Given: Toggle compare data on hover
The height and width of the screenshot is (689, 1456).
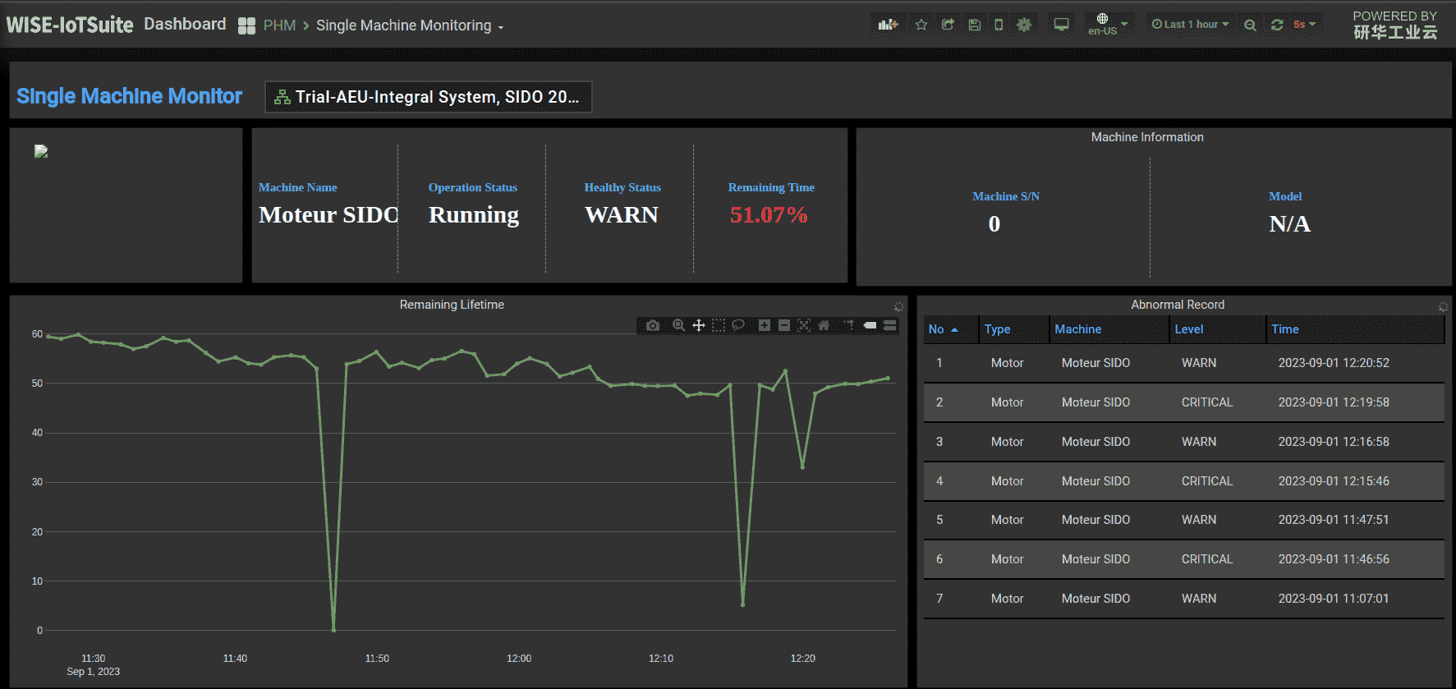Looking at the screenshot, I should click(x=890, y=325).
